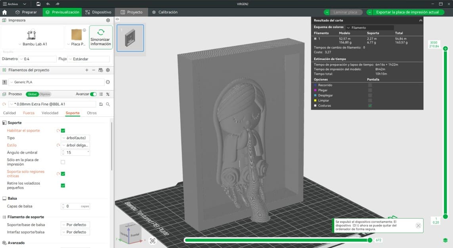Image resolution: width=453 pixels, height=248 pixels.
Task: Open Soporte/base de balsa dropdown
Action: click(75, 225)
